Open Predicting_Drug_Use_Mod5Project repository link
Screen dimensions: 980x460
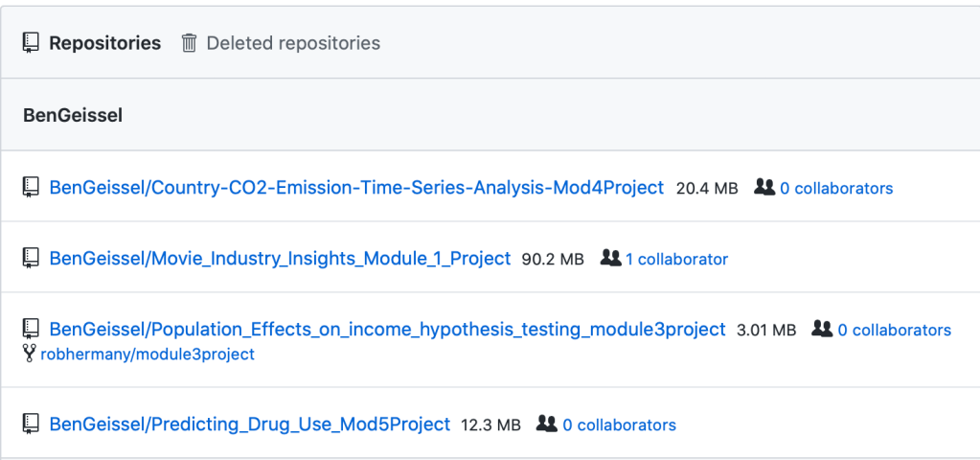(x=249, y=424)
